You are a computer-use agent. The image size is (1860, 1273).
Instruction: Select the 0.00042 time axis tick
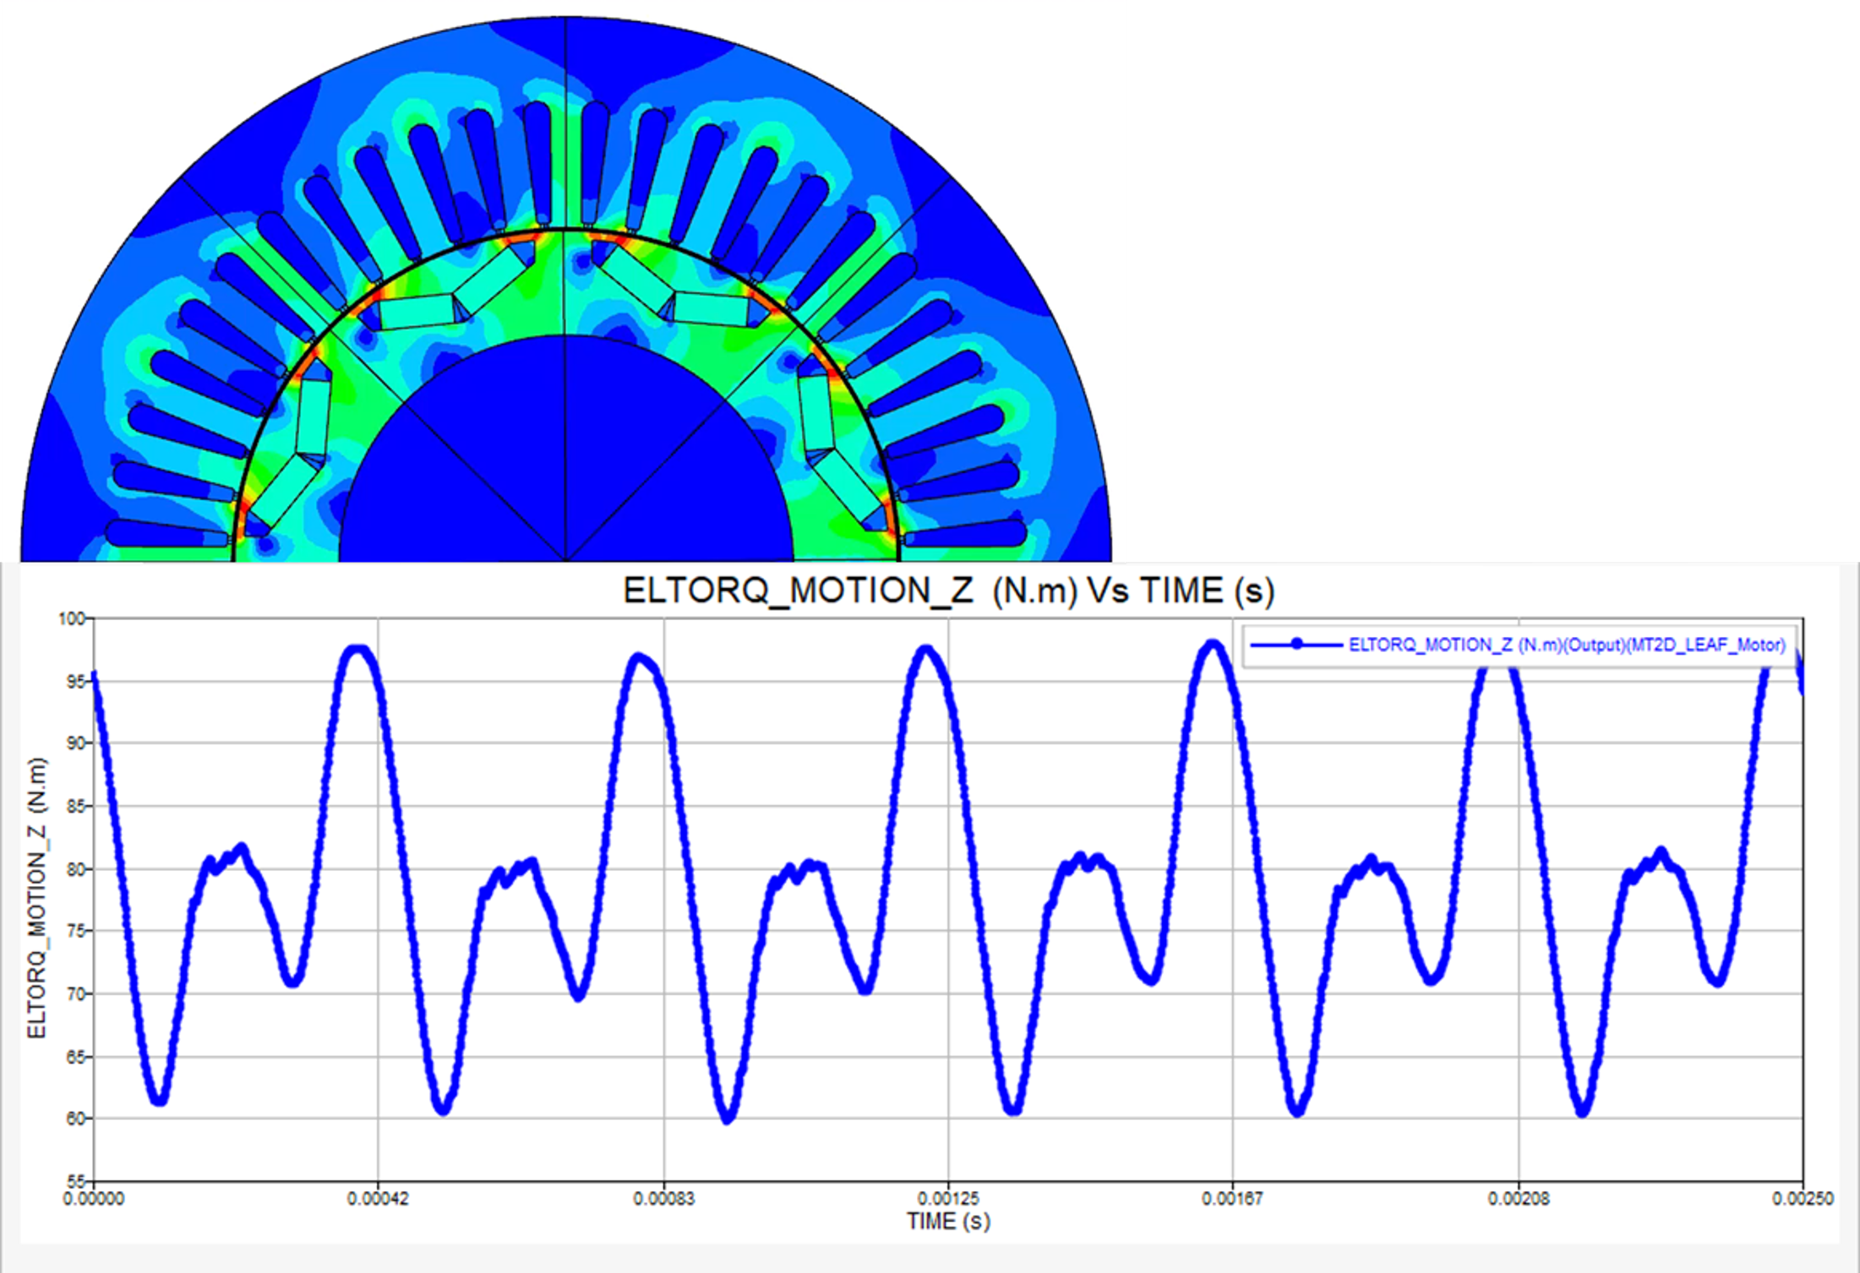[x=378, y=1199]
